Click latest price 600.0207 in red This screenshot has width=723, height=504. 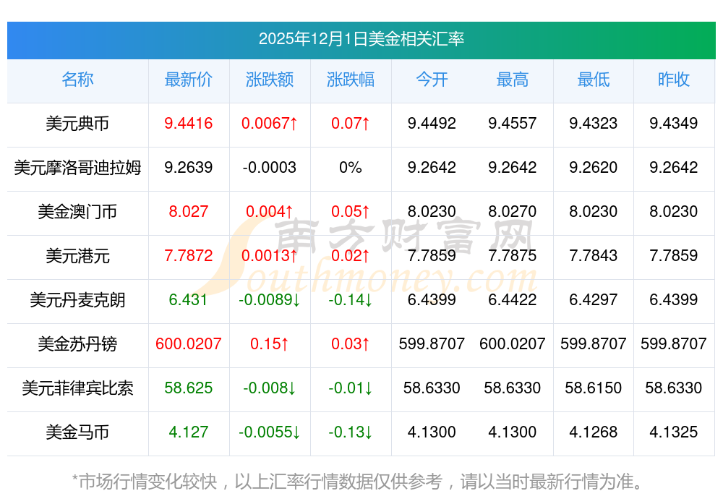click(188, 344)
